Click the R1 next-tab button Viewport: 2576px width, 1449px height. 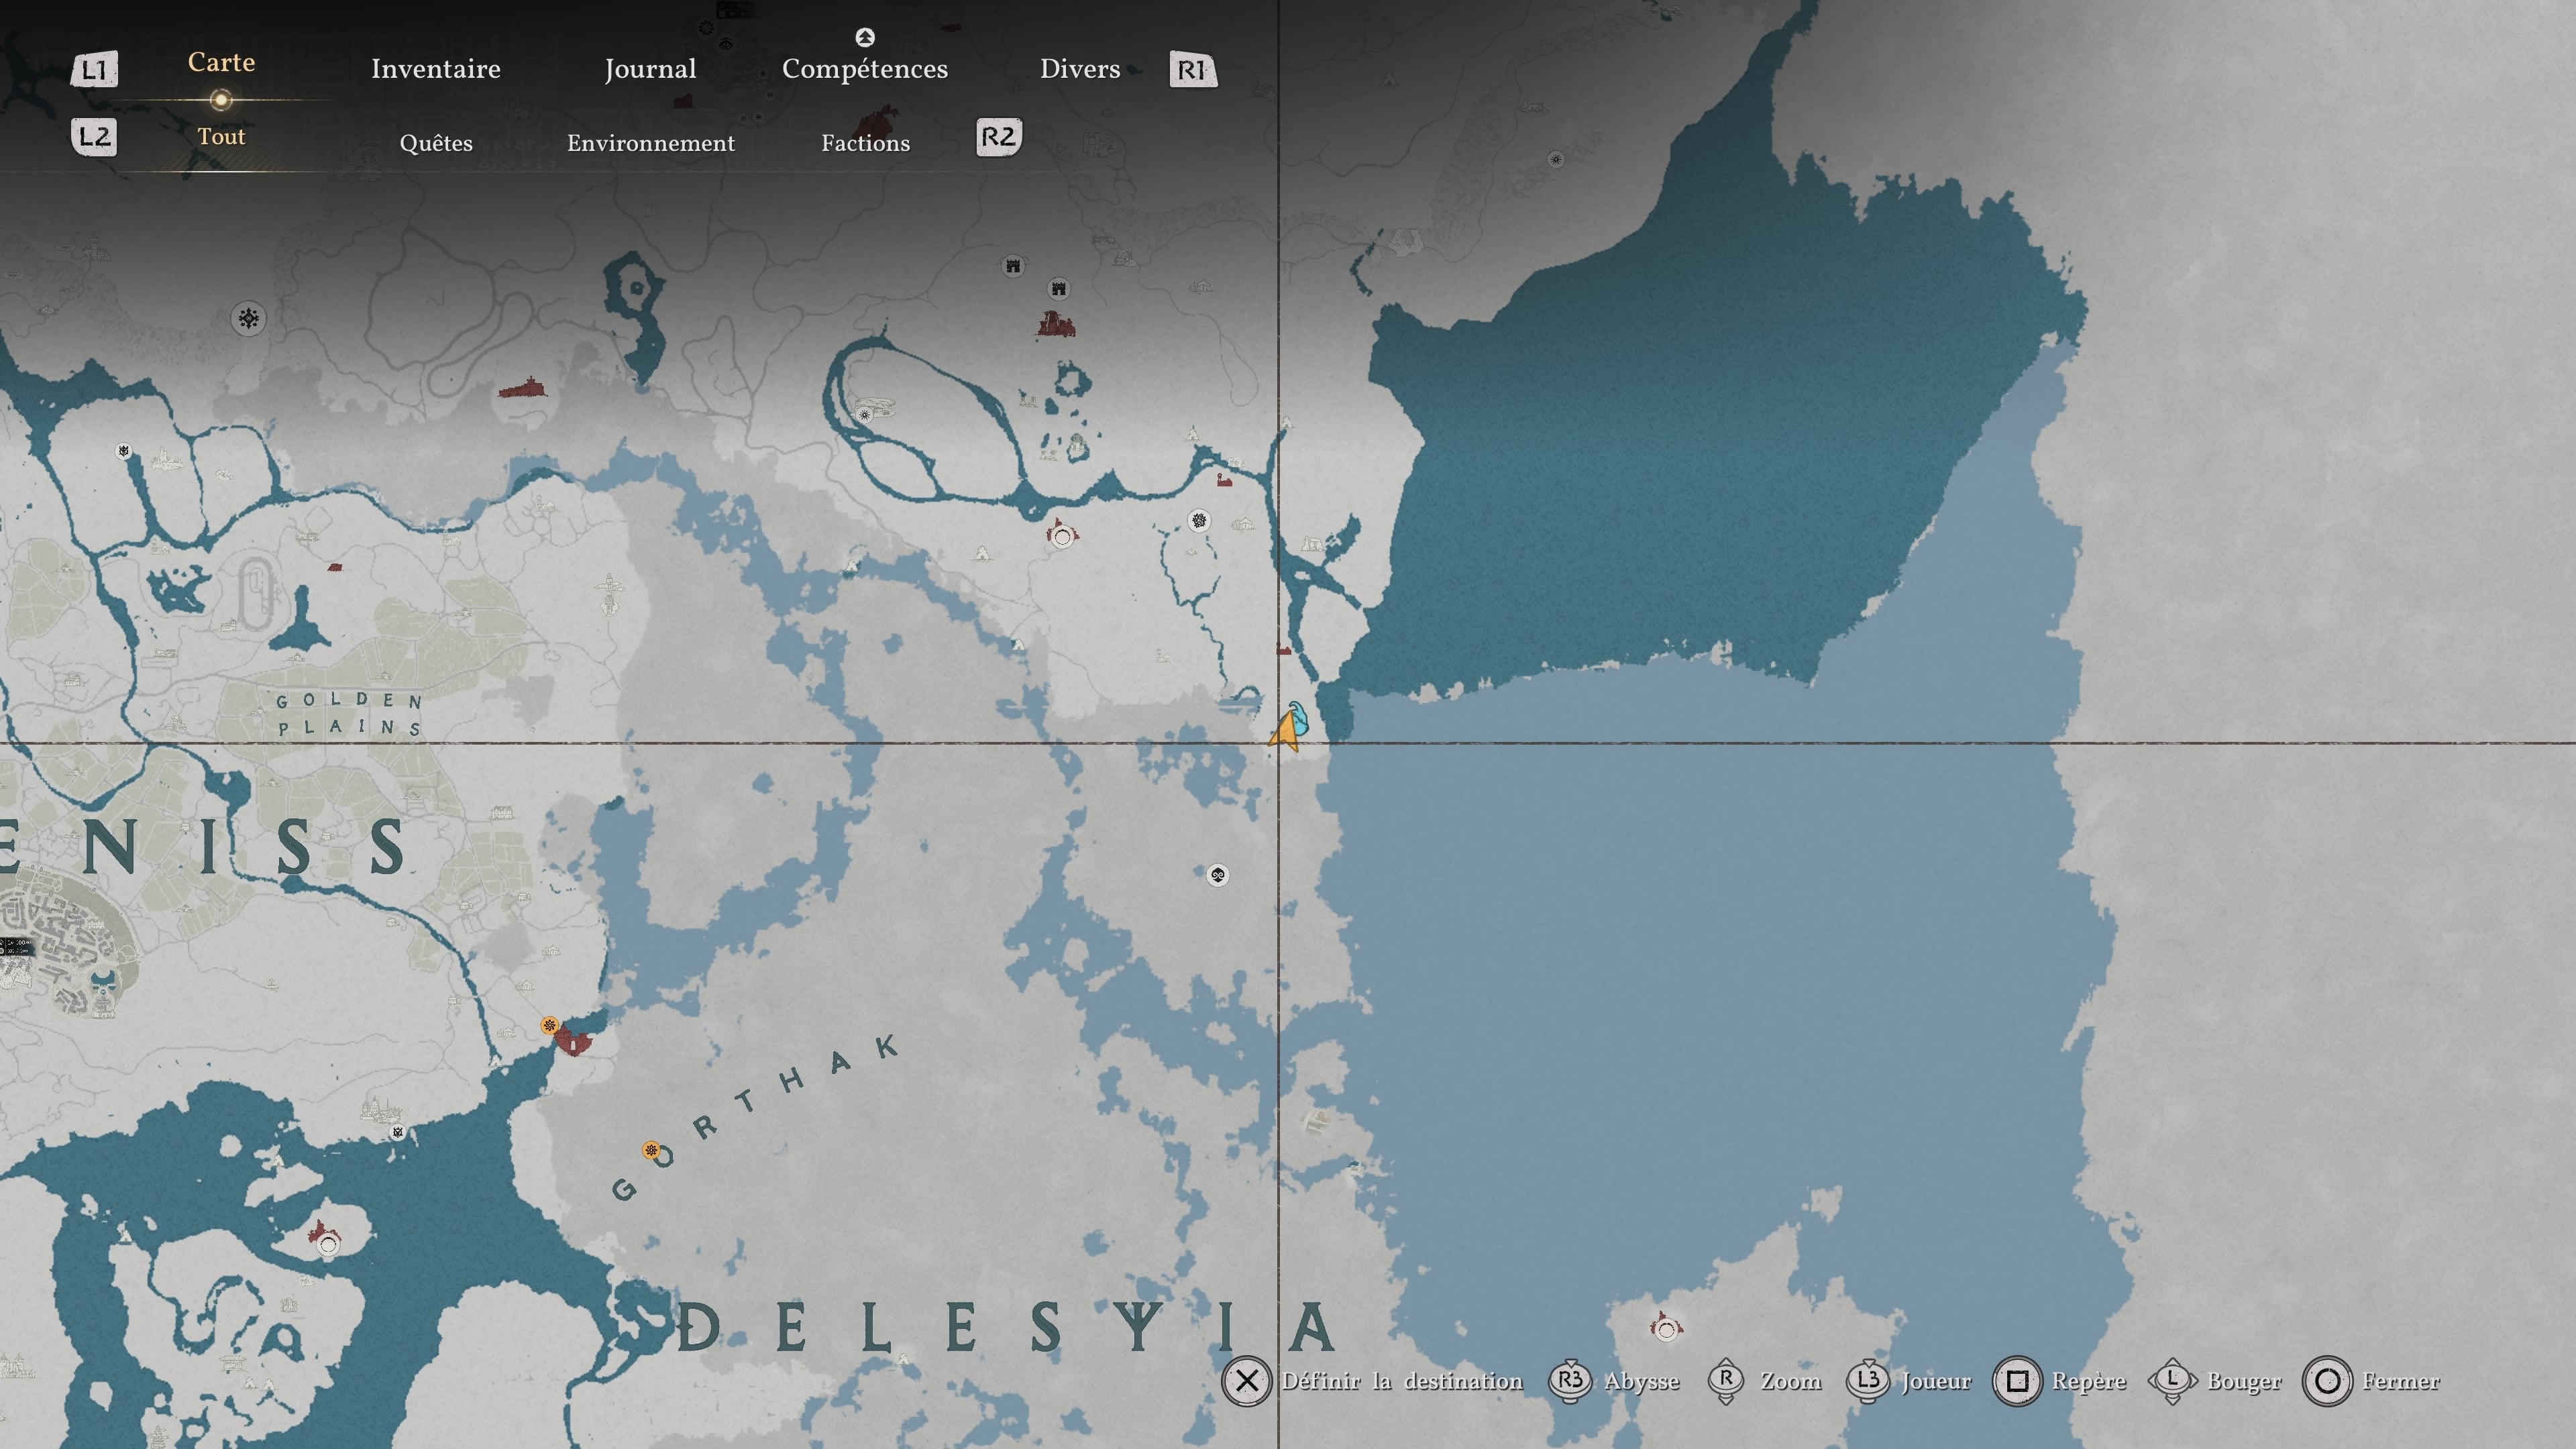coord(1193,70)
